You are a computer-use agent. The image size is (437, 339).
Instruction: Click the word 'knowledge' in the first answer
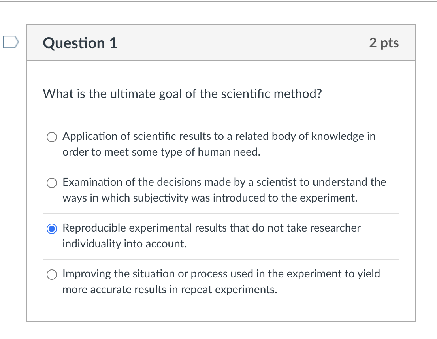(x=337, y=136)
